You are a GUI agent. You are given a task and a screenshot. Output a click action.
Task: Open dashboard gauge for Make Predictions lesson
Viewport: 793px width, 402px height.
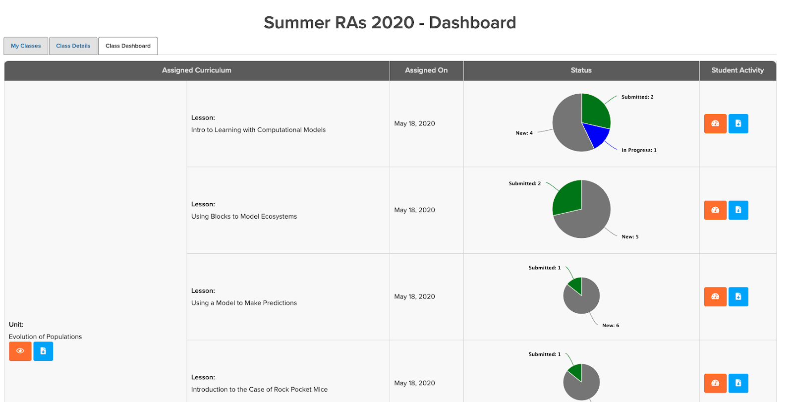[x=715, y=297]
